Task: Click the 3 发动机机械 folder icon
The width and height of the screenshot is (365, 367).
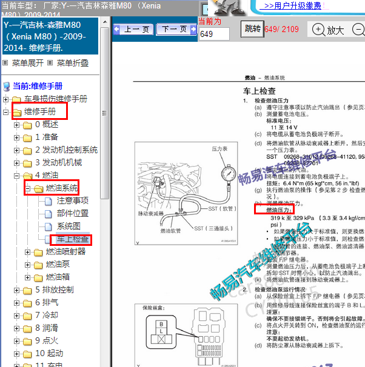Action: [27, 164]
